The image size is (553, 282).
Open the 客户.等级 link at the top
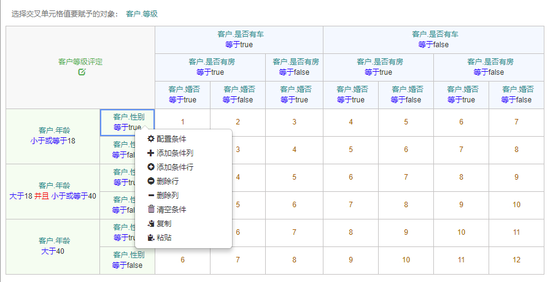click(x=141, y=13)
